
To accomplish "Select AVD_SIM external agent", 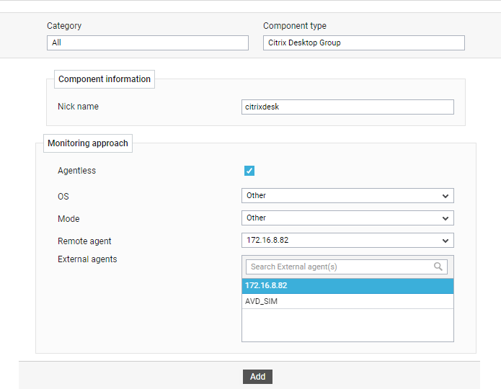I will click(347, 301).
